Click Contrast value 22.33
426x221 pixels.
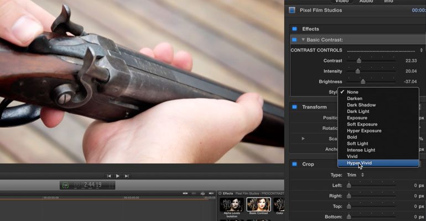click(x=411, y=61)
